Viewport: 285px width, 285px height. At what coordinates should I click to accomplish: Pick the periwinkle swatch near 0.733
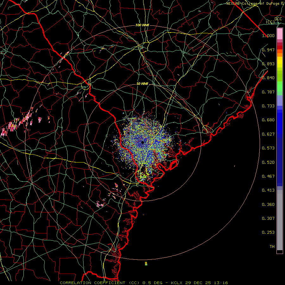(280, 100)
